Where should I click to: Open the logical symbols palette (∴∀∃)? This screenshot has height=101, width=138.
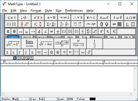point(78,17)
